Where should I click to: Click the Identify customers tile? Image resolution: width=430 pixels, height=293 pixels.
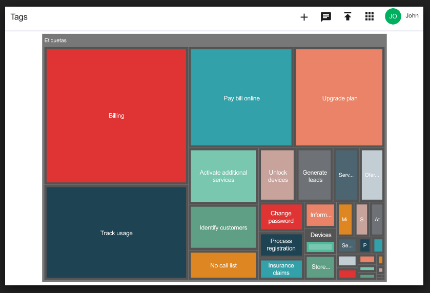point(223,227)
